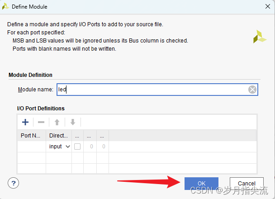Add a new I/O port row
Image resolution: width=275 pixels, height=199 pixels.
click(25, 122)
